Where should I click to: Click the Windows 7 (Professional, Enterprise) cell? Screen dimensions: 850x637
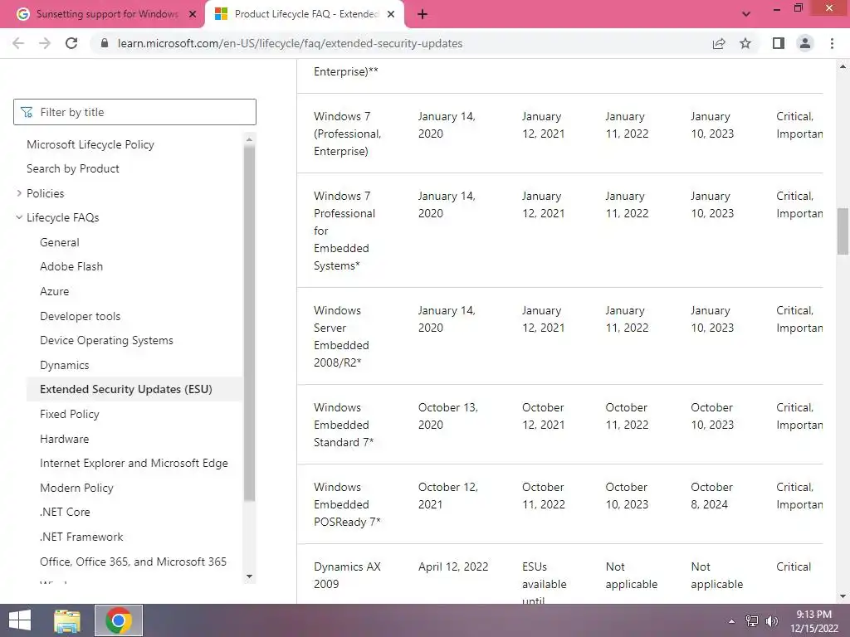coord(348,134)
